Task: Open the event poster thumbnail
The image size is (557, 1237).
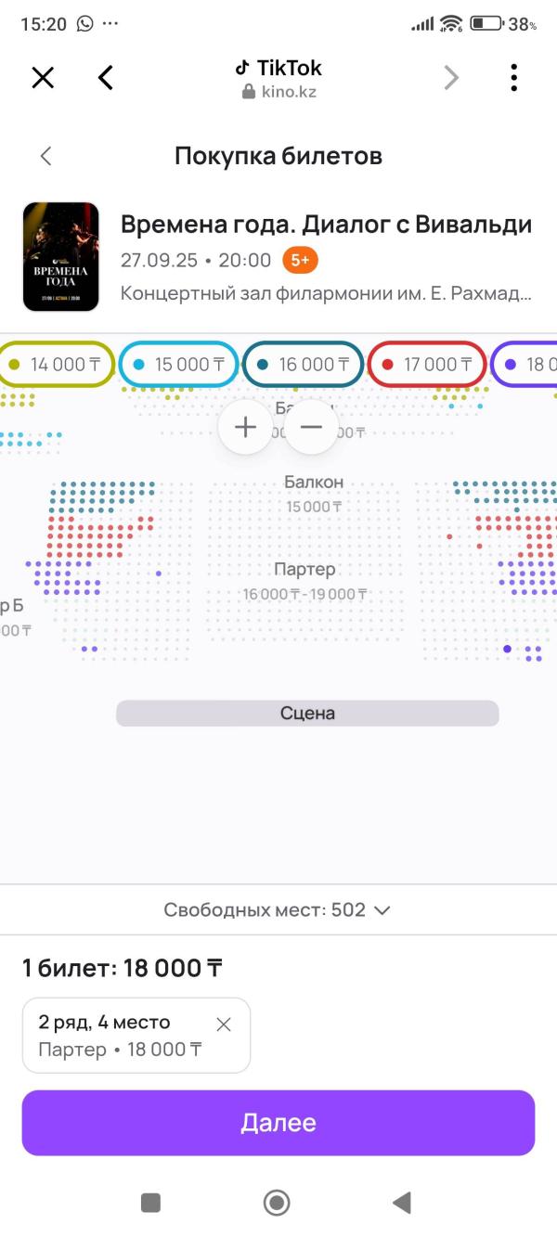Action: 61,256
